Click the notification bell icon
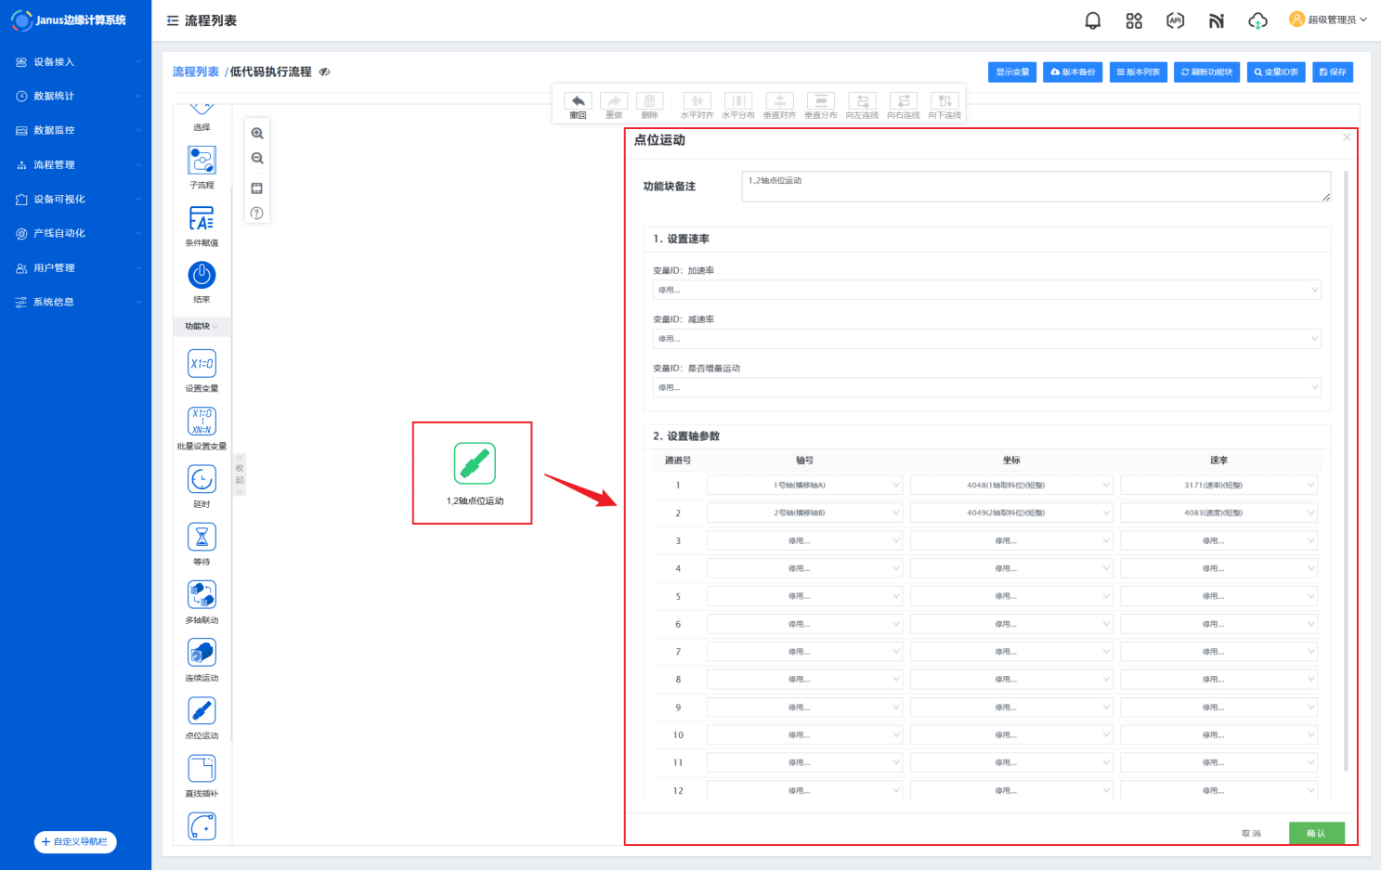Image resolution: width=1381 pixels, height=870 pixels. point(1093,20)
